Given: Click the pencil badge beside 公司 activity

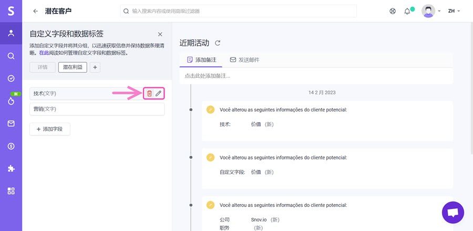Looking at the screenshot, I should [211, 205].
